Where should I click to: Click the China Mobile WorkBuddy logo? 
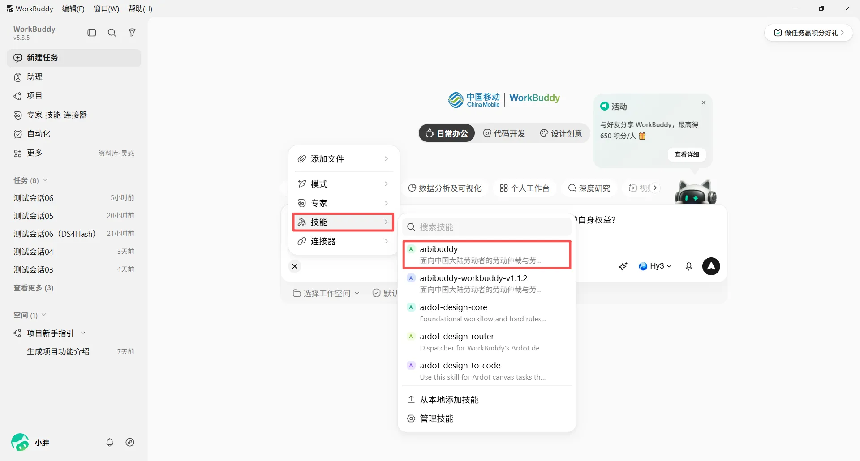click(x=504, y=100)
